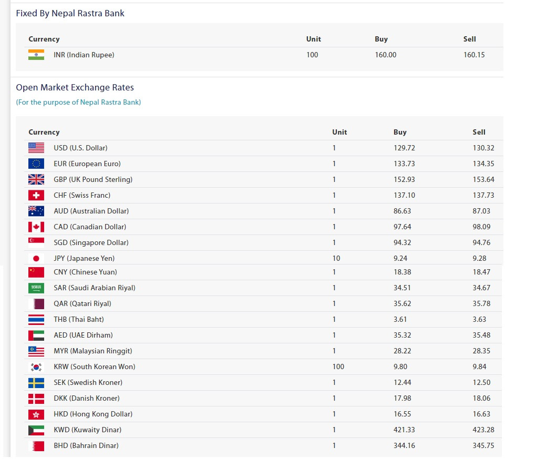
Task: Select the CHF (Swiss Franc) currency name
Action: (x=82, y=196)
